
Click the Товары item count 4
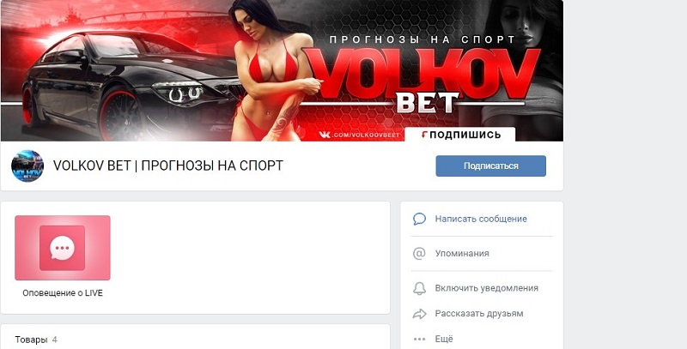[54, 340]
